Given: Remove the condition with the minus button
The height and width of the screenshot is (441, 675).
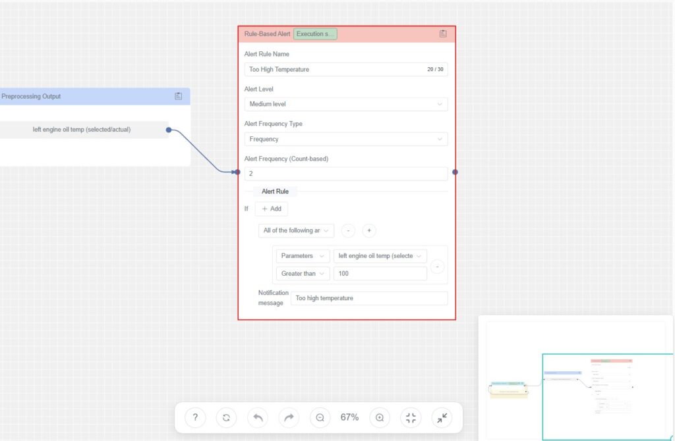Looking at the screenshot, I should (436, 267).
